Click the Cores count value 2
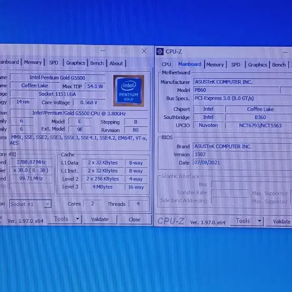The image size is (292, 292). [x=93, y=204]
